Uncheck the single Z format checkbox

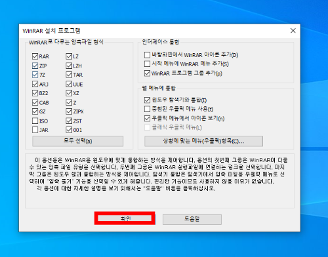click(69, 102)
